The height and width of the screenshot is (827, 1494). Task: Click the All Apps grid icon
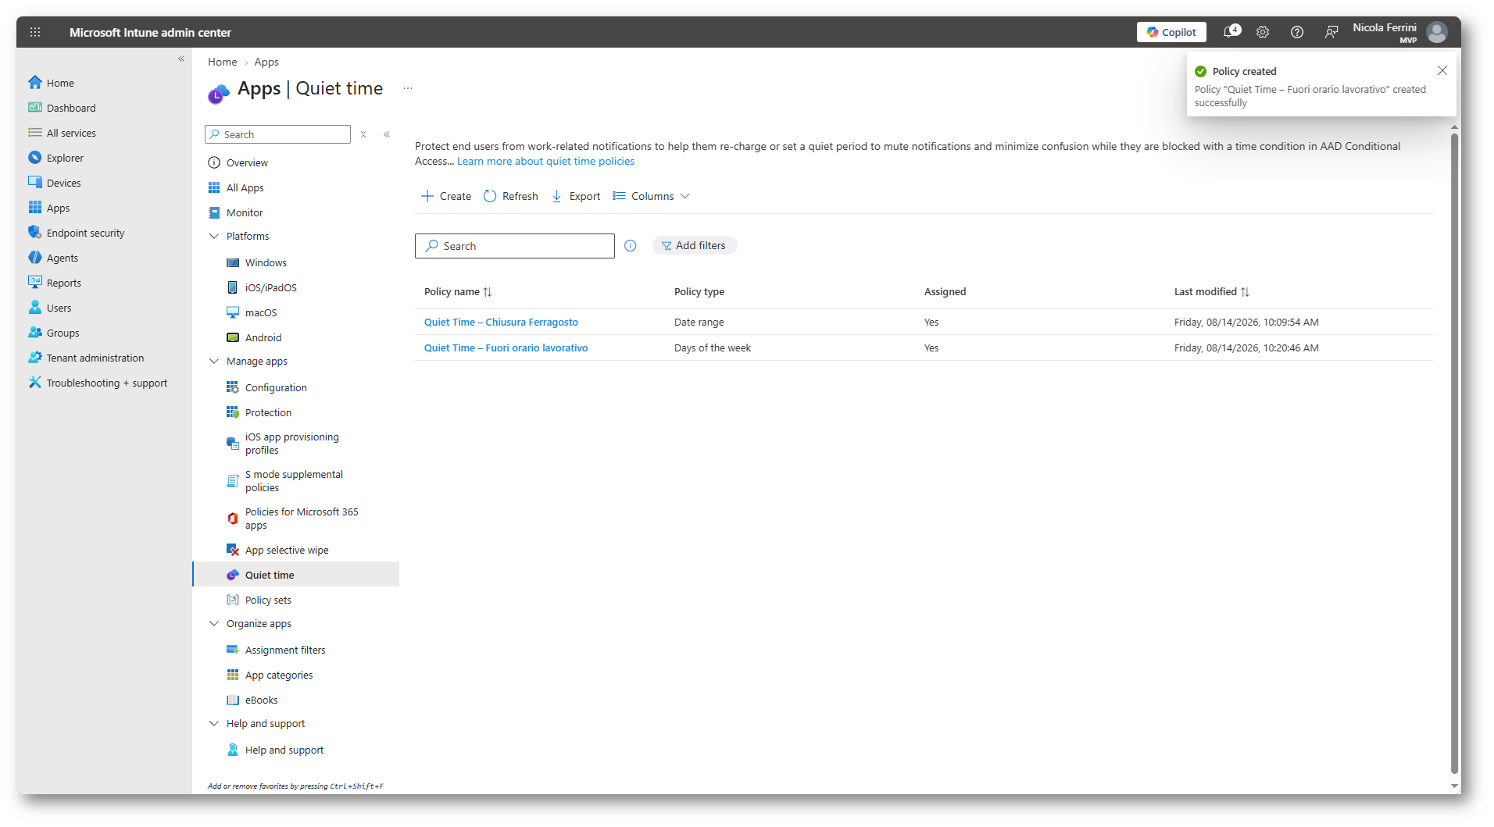[214, 187]
